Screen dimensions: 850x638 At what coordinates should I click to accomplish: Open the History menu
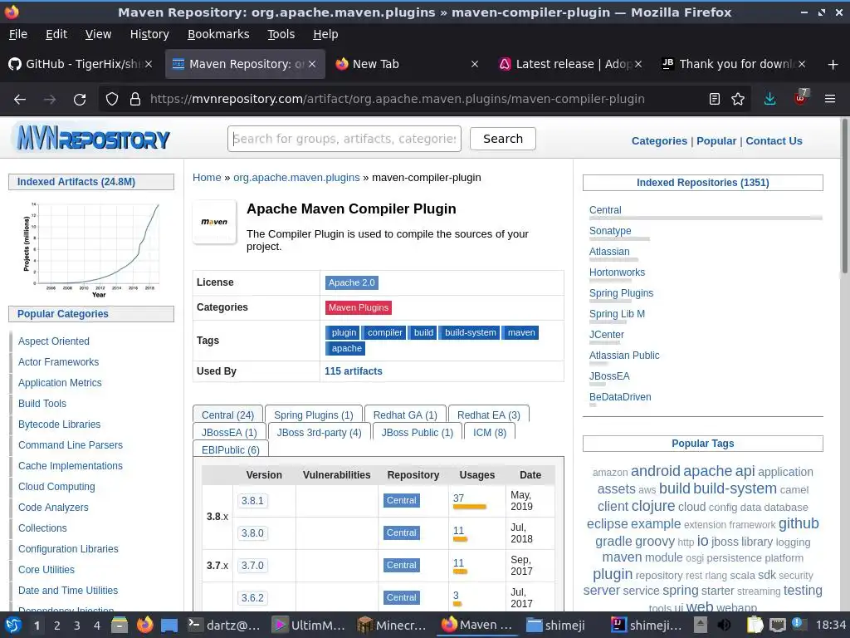[x=149, y=34]
